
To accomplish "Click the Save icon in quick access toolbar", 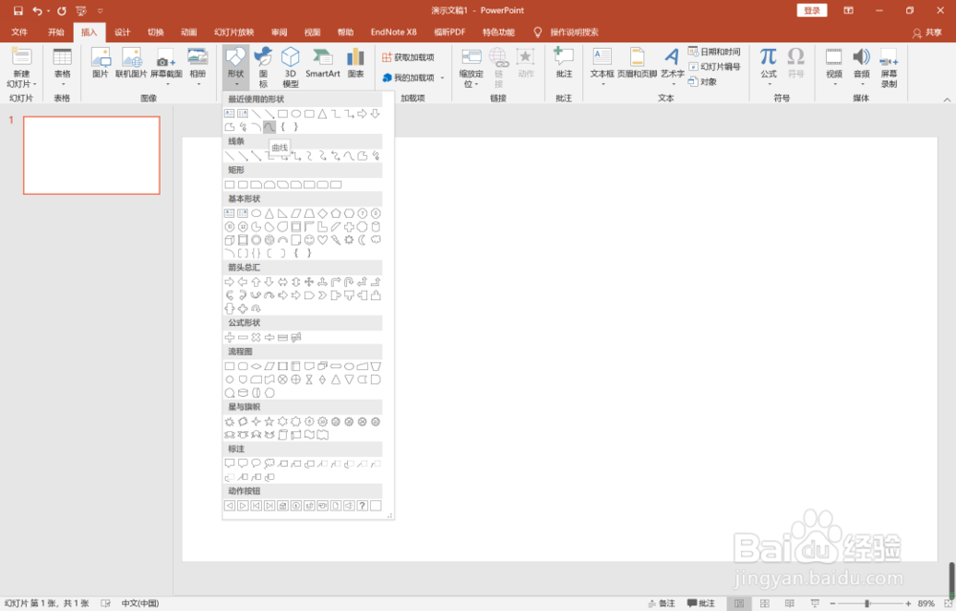I will 18,11.
